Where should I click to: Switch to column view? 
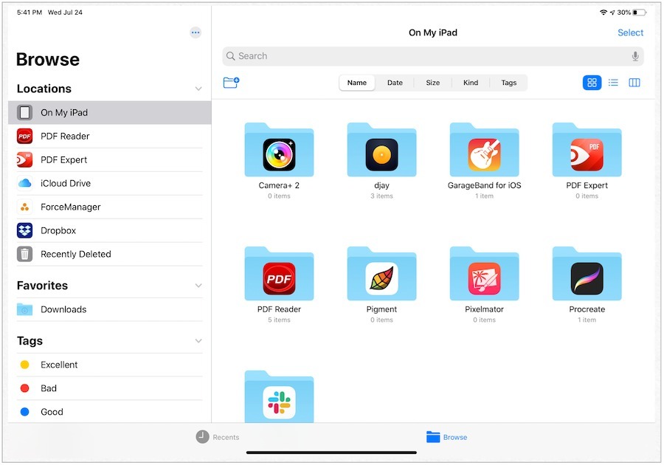click(x=634, y=83)
